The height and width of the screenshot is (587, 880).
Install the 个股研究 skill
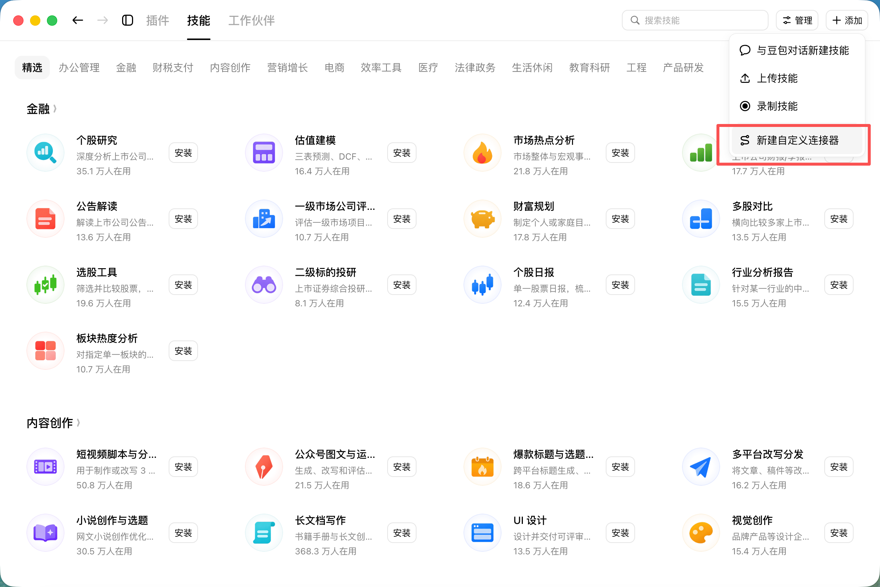(183, 153)
